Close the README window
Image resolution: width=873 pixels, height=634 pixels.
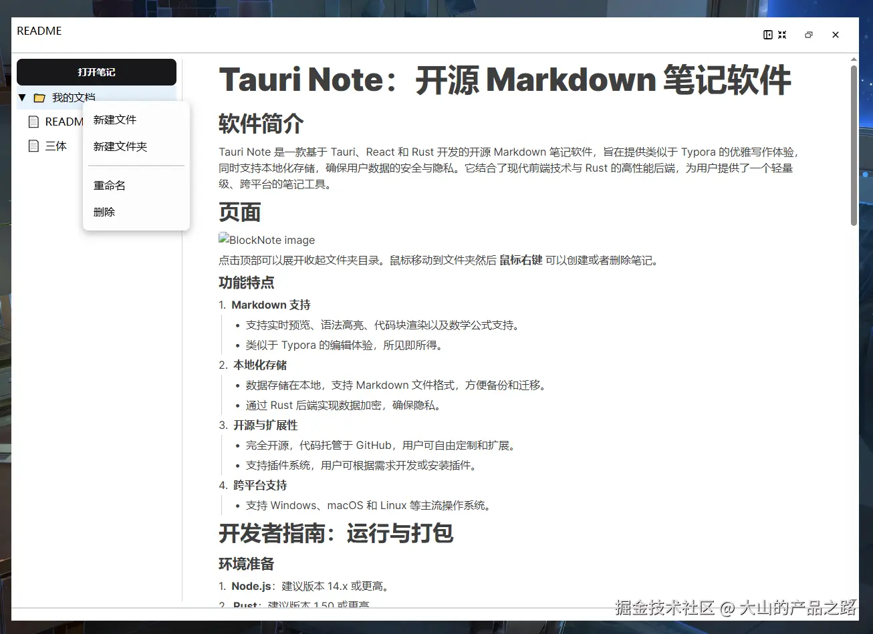pyautogui.click(x=836, y=35)
